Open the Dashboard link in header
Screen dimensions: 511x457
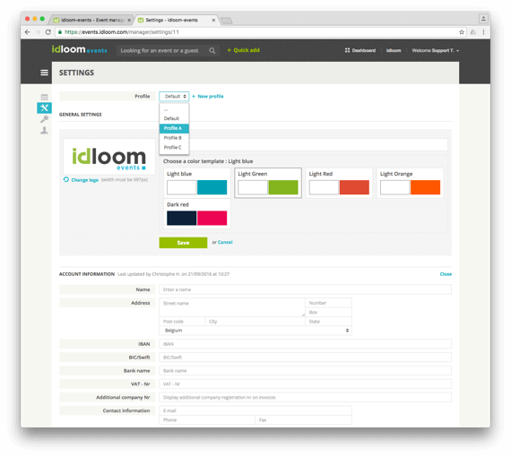(x=364, y=50)
